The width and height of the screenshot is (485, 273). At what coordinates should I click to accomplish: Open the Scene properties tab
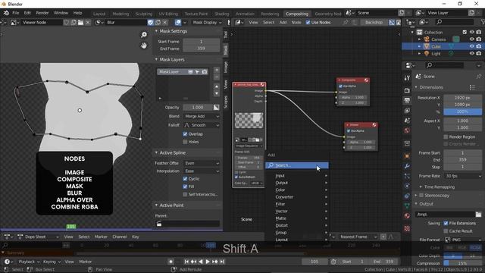tap(407, 121)
